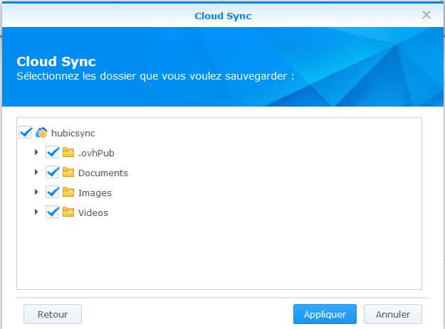Toggle the Videos folder checkbox
Image resolution: width=445 pixels, height=329 pixels.
click(52, 212)
